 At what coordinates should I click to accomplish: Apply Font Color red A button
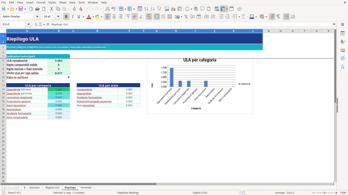click(x=89, y=16)
